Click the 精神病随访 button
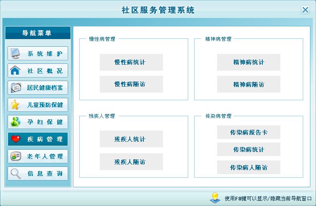Viewport: 316px width, 206px height. 248,84
